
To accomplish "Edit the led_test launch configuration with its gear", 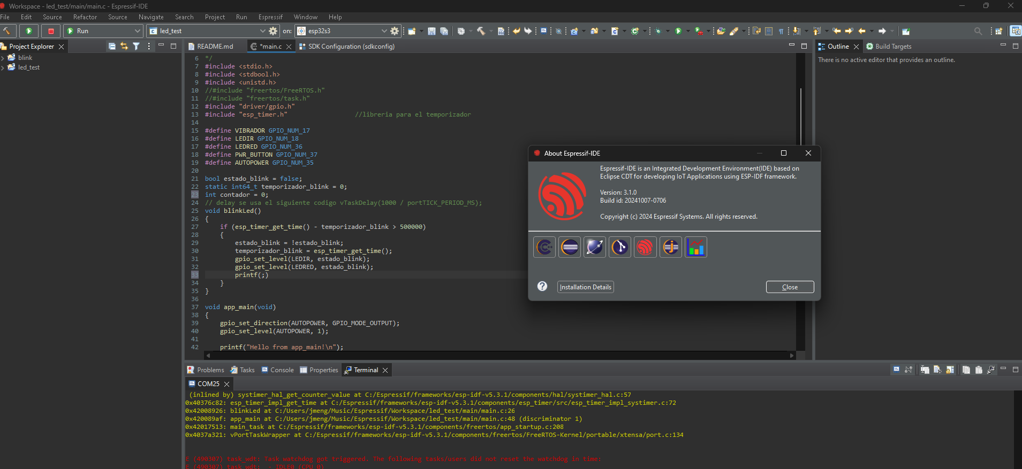I will point(273,31).
